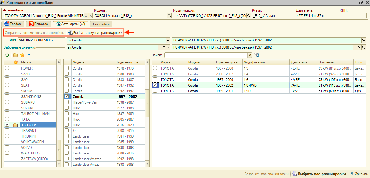Check the SKODA brand checkbox
Image resolution: width=370 pixels, height=178 pixels.
click(7, 91)
